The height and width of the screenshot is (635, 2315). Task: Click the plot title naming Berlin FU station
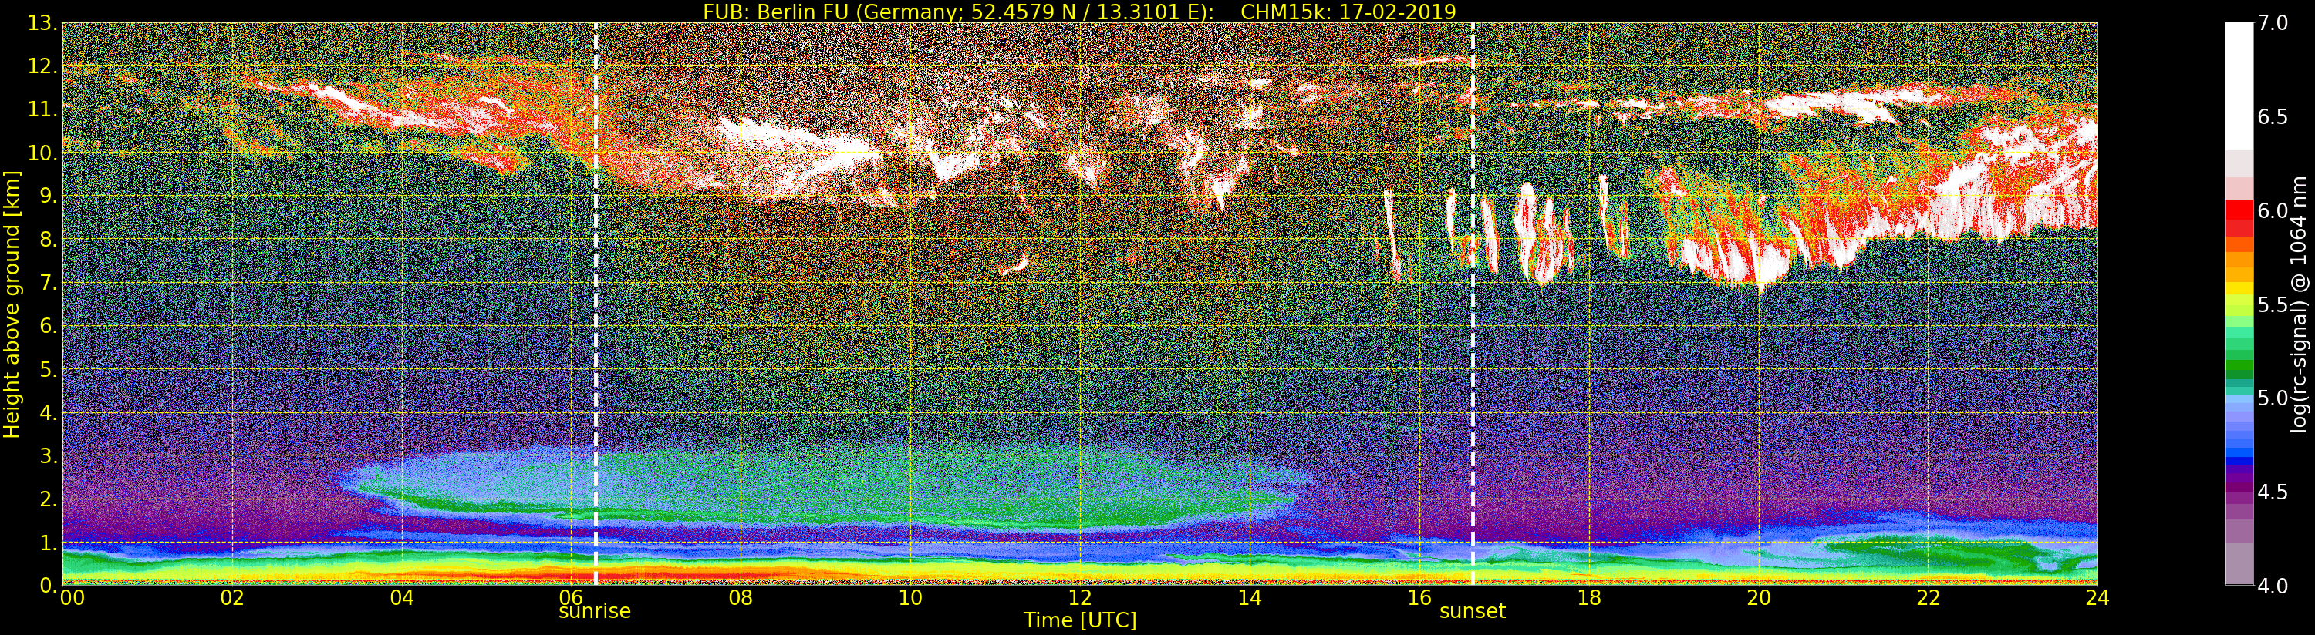[1079, 12]
